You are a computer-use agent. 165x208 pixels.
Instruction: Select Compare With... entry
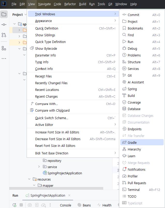73,104
